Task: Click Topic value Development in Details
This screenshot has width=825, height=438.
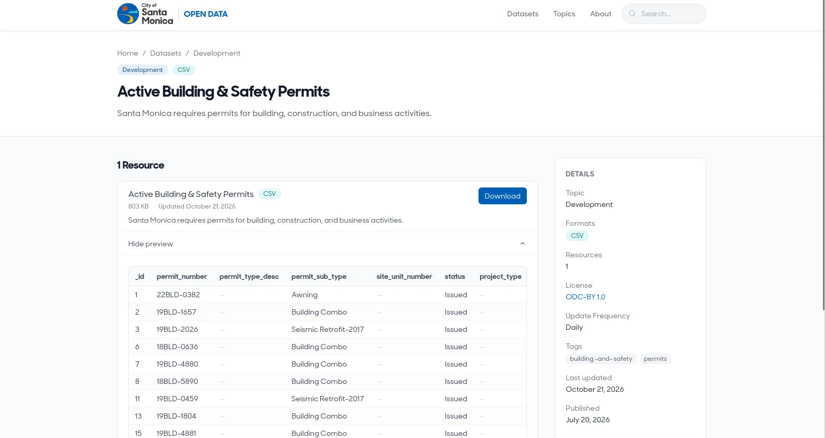Action: point(589,204)
